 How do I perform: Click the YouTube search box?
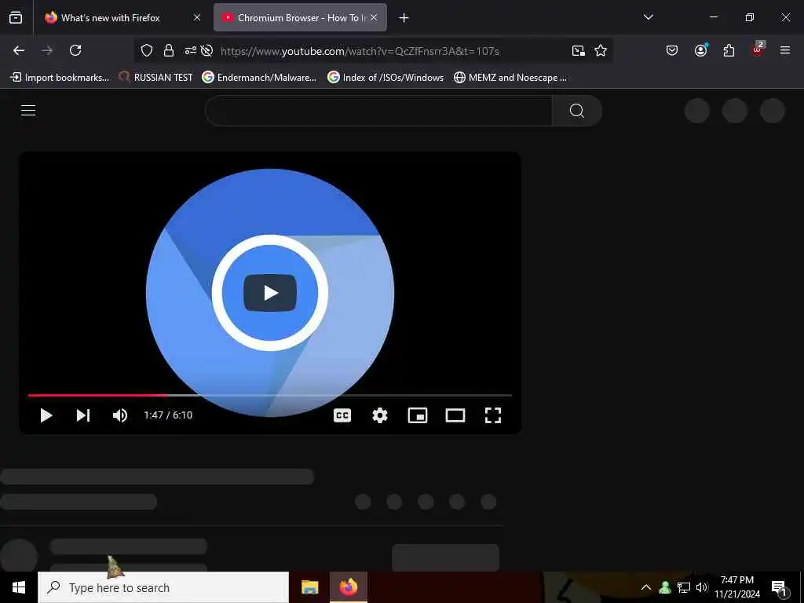(378, 111)
